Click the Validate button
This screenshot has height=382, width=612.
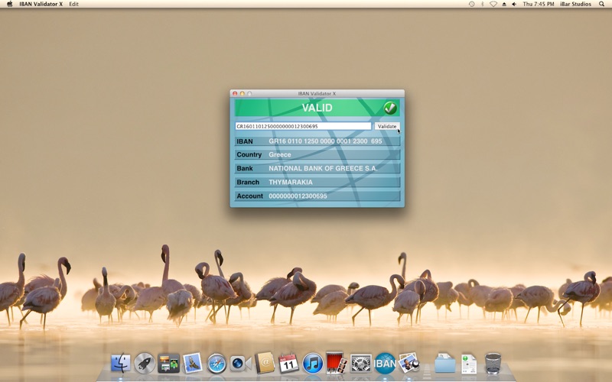click(388, 126)
